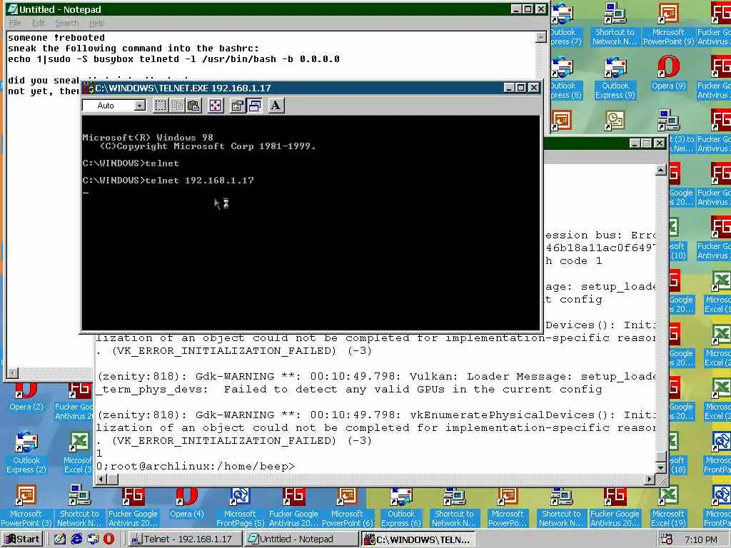The image size is (731, 548).
Task: Open the File menu in Notepad
Action: (15, 23)
